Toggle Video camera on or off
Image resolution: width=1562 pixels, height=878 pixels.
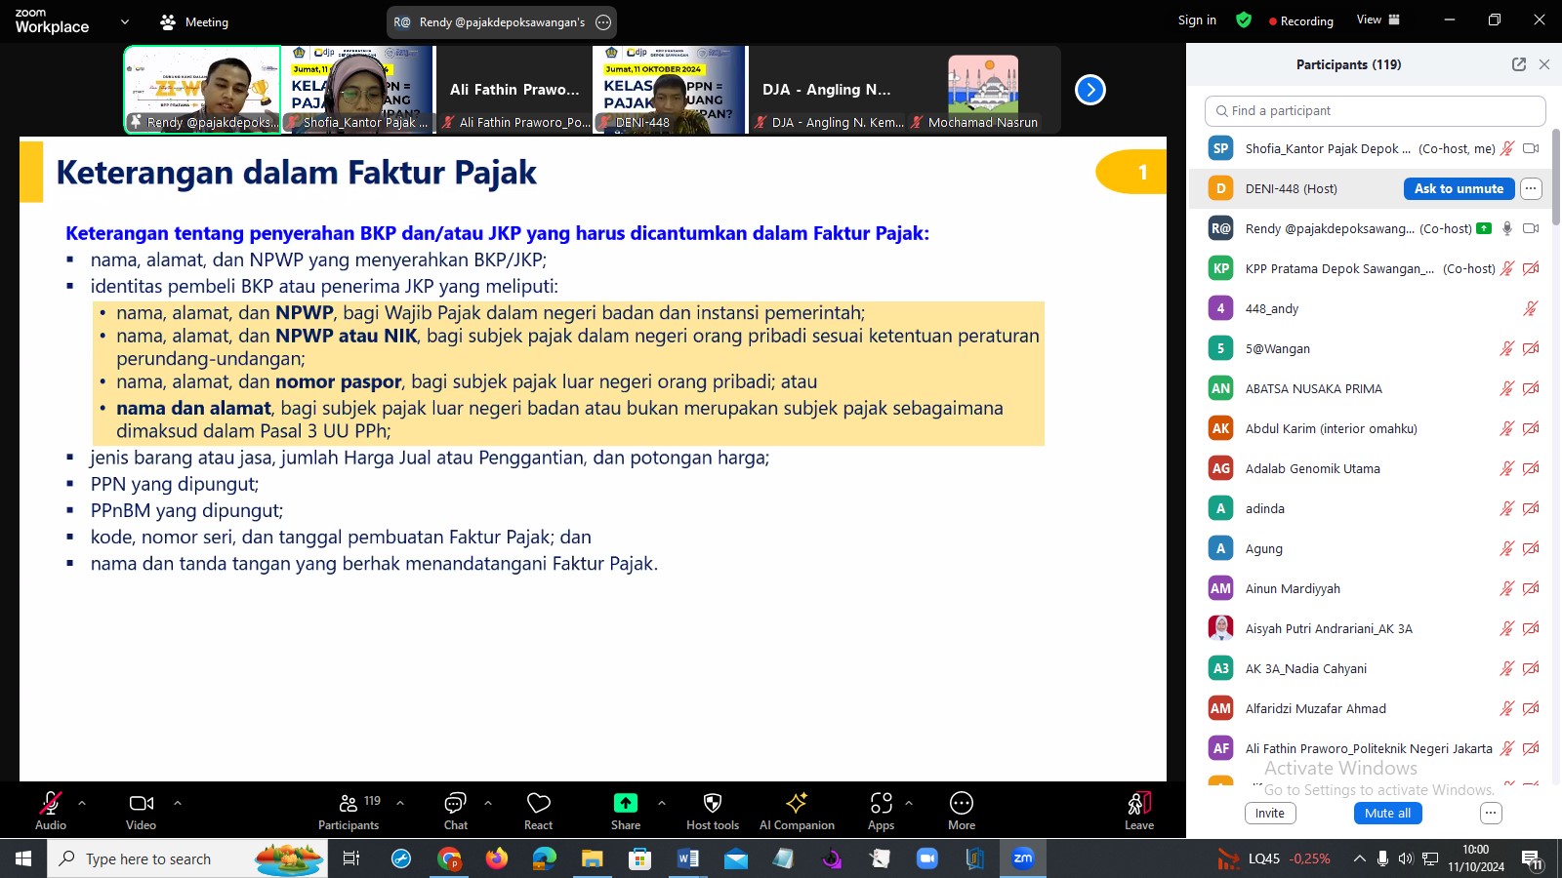click(141, 803)
